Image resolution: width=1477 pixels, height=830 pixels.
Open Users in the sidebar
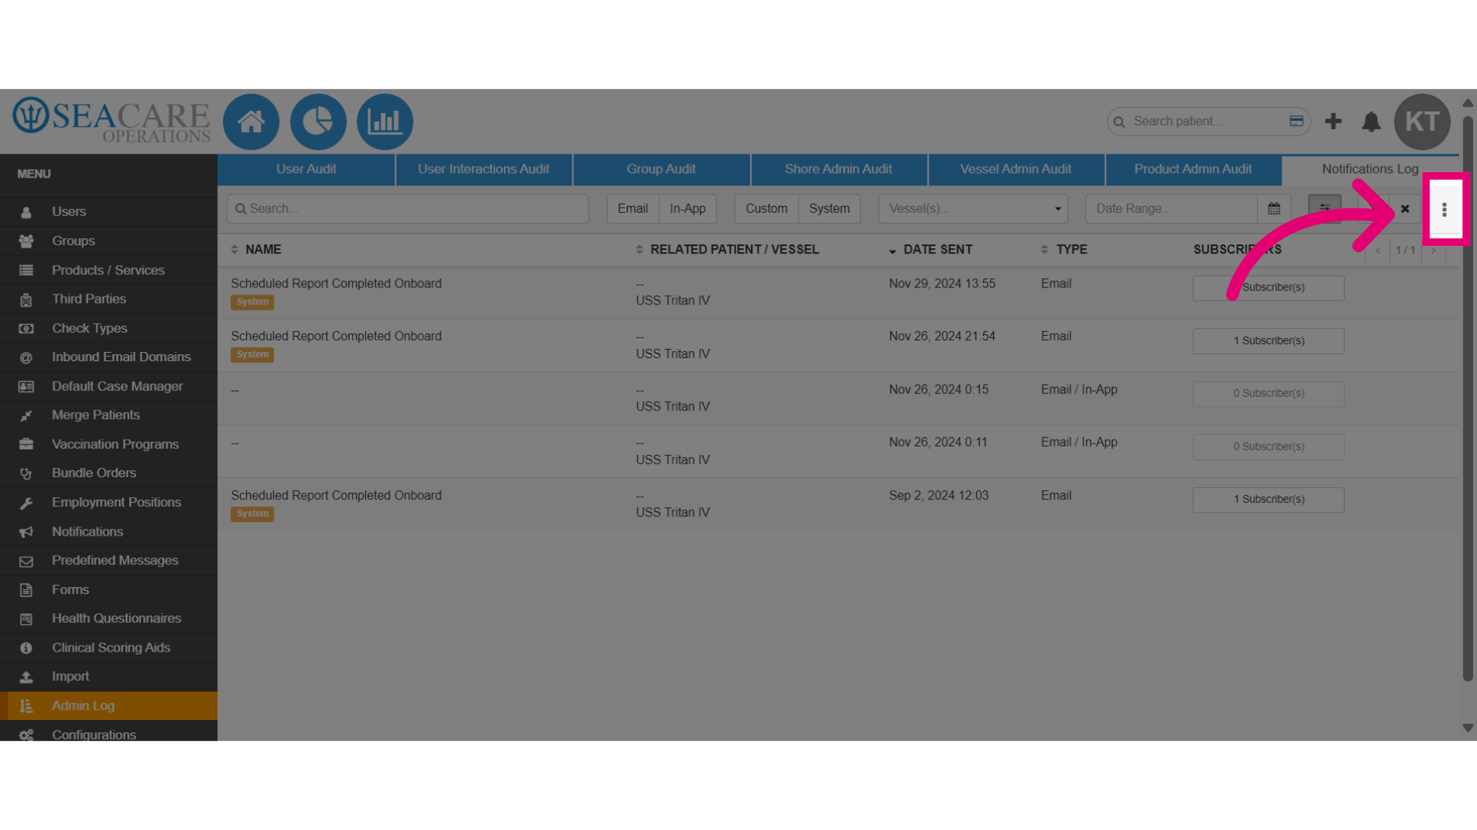pos(108,211)
